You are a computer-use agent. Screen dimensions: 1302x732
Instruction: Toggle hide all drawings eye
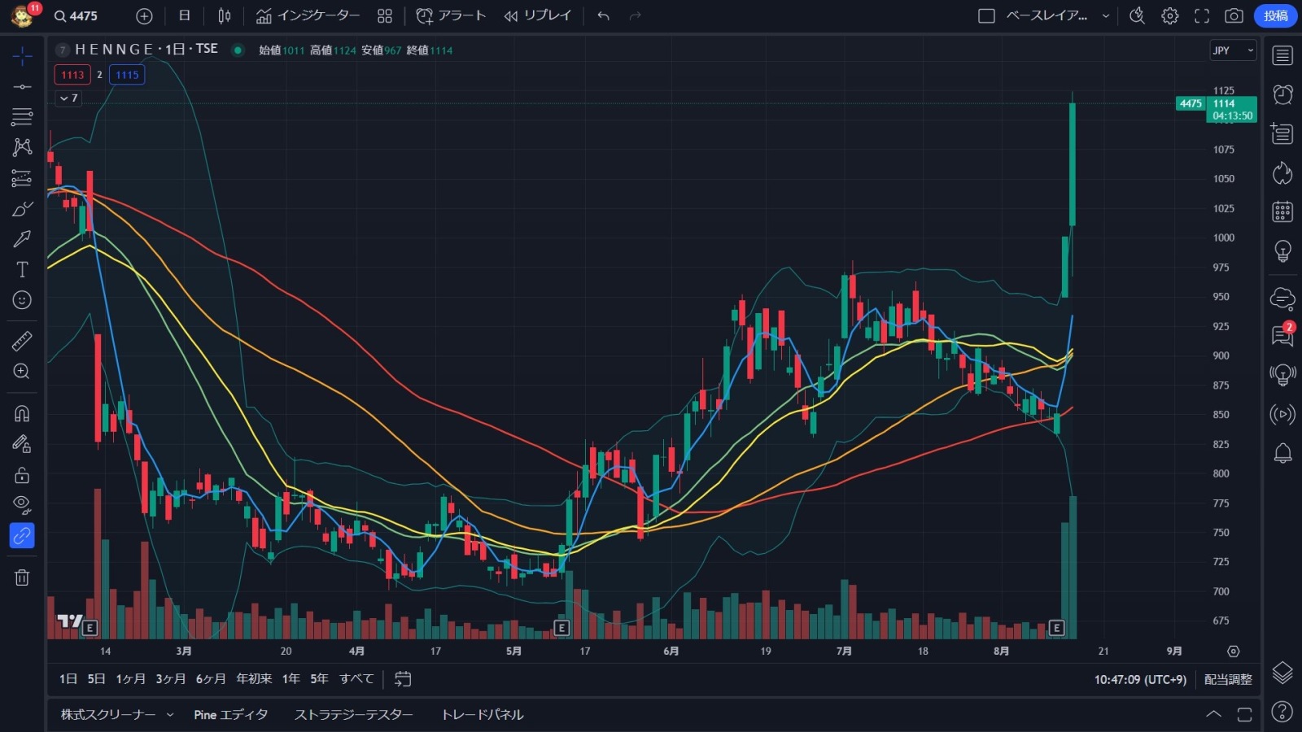[22, 505]
